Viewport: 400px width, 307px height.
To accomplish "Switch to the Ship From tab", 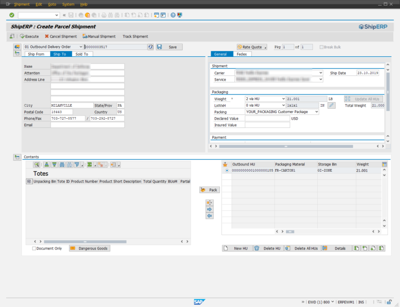I will (x=36, y=54).
